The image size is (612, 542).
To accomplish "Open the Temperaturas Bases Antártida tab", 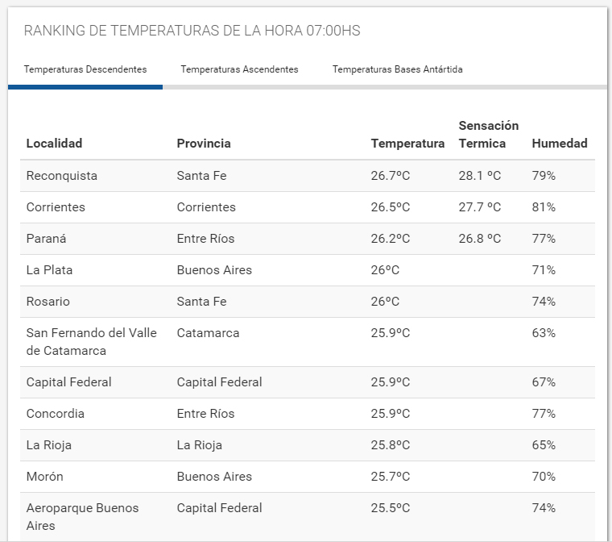I will [x=397, y=69].
